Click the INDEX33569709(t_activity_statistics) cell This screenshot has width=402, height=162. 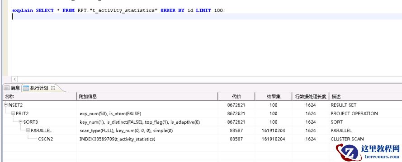(x=118, y=139)
